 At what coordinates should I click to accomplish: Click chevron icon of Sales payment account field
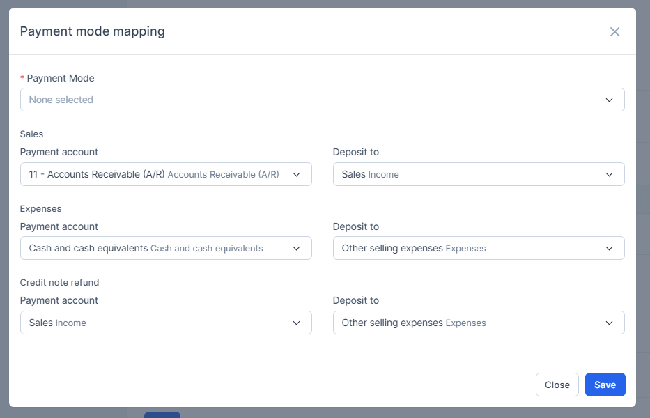[x=296, y=174]
